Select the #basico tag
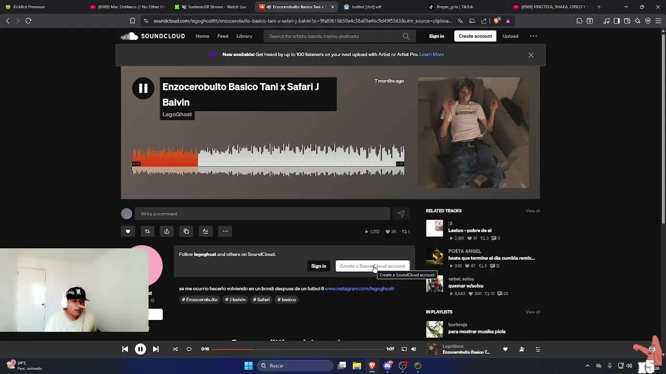The width and height of the screenshot is (666, 374). (287, 300)
